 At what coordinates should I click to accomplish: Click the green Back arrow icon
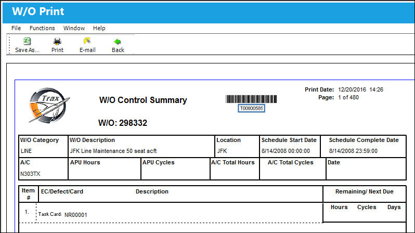117,42
